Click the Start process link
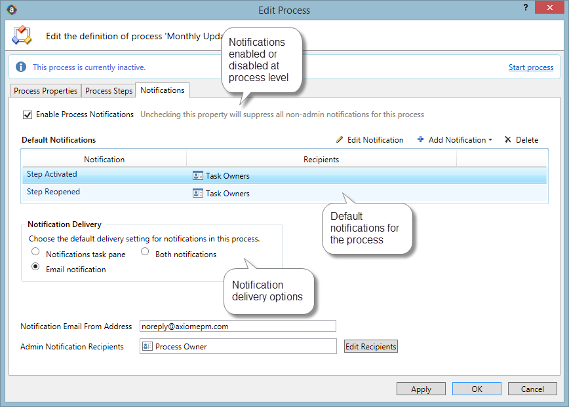Image resolution: width=569 pixels, height=407 pixels. pos(530,67)
